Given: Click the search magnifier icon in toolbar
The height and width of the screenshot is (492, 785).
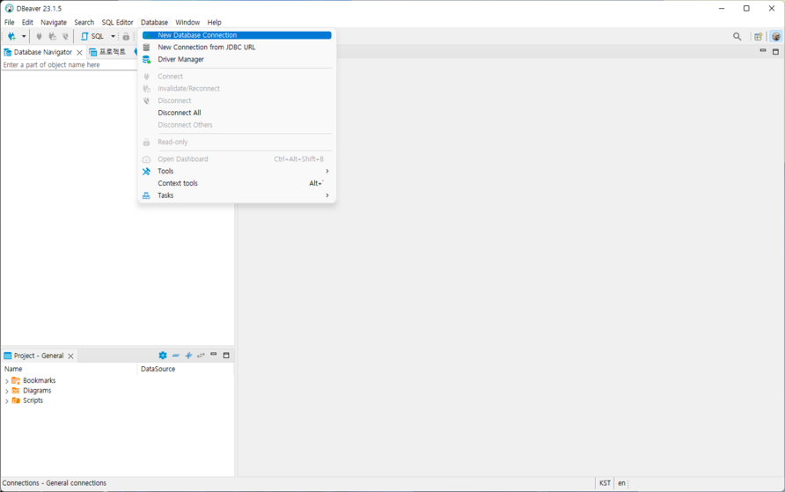Looking at the screenshot, I should [x=737, y=37].
